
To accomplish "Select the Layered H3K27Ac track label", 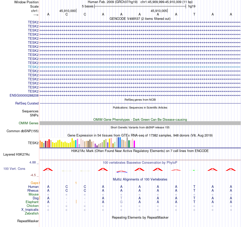I will pos(16,155).
